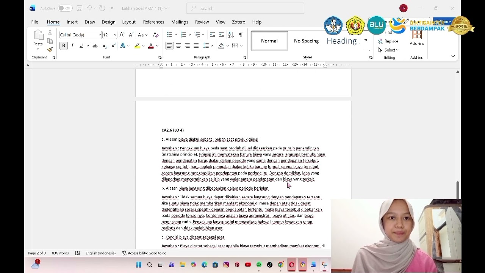
Task: Click the Share button
Action: (443, 22)
